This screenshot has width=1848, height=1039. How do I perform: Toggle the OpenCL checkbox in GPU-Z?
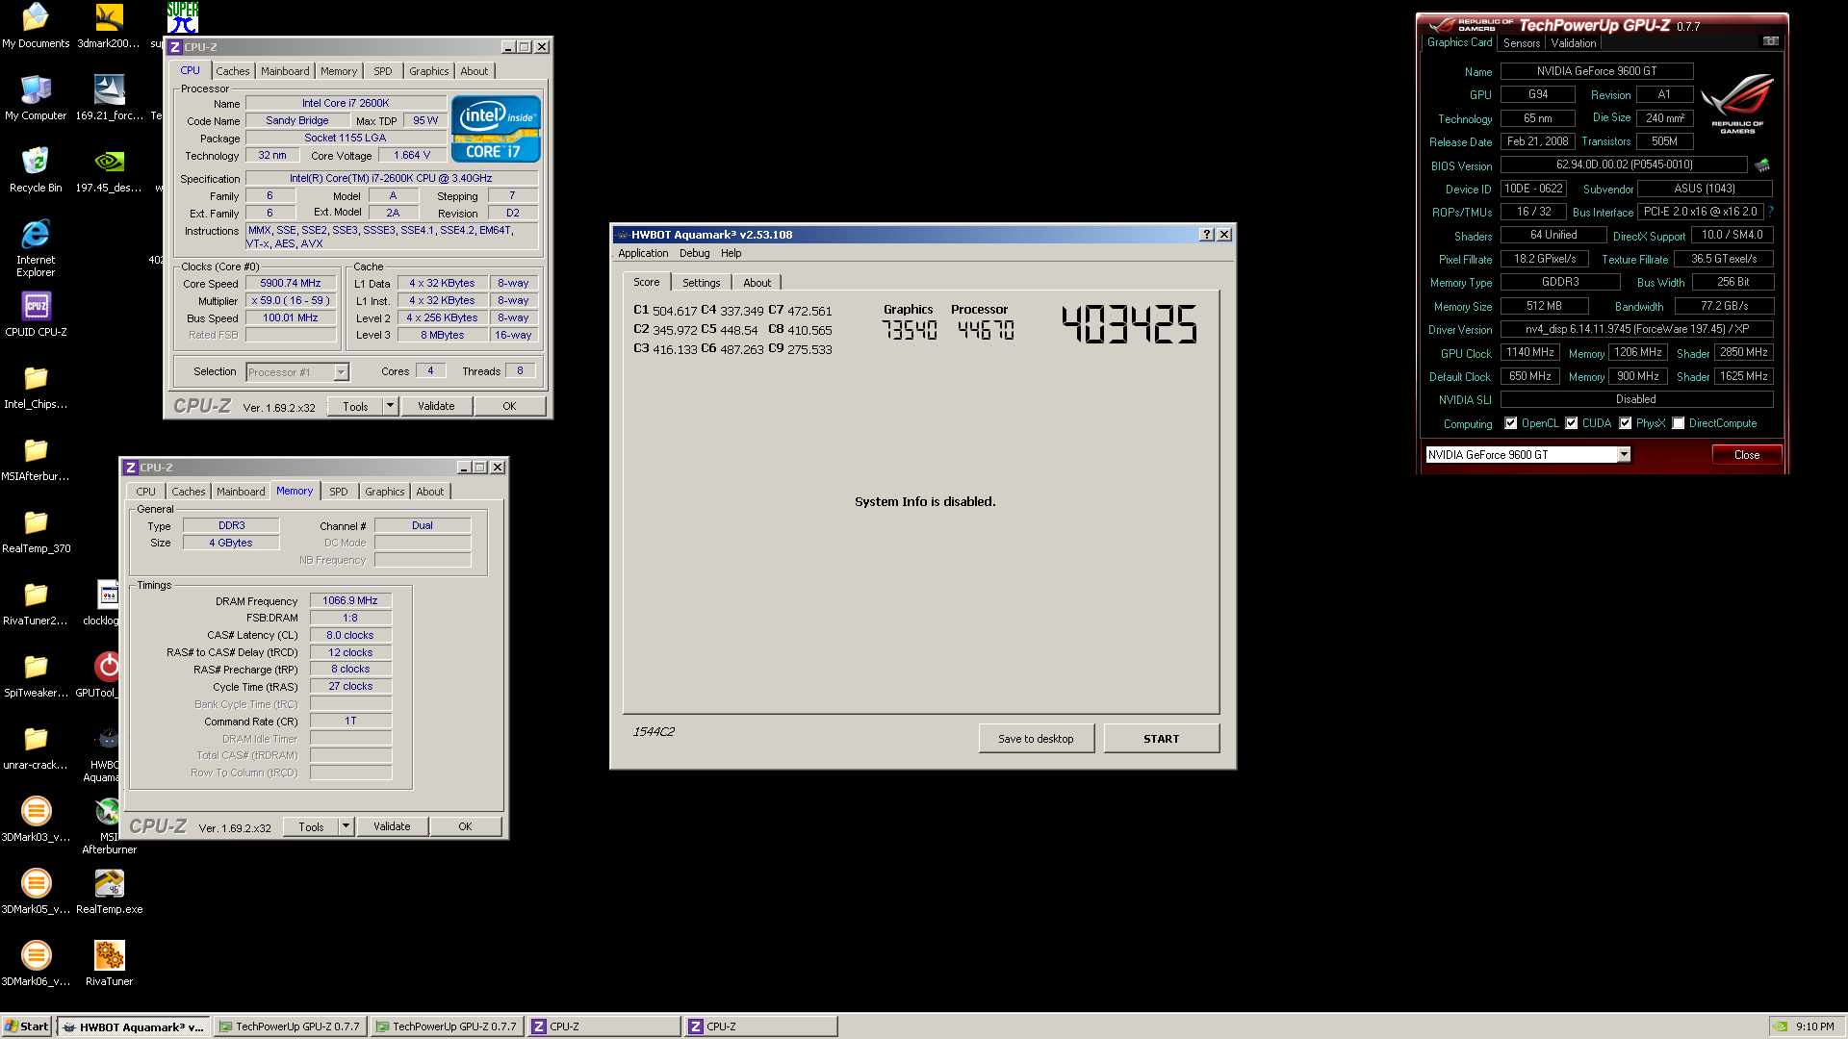pyautogui.click(x=1511, y=423)
